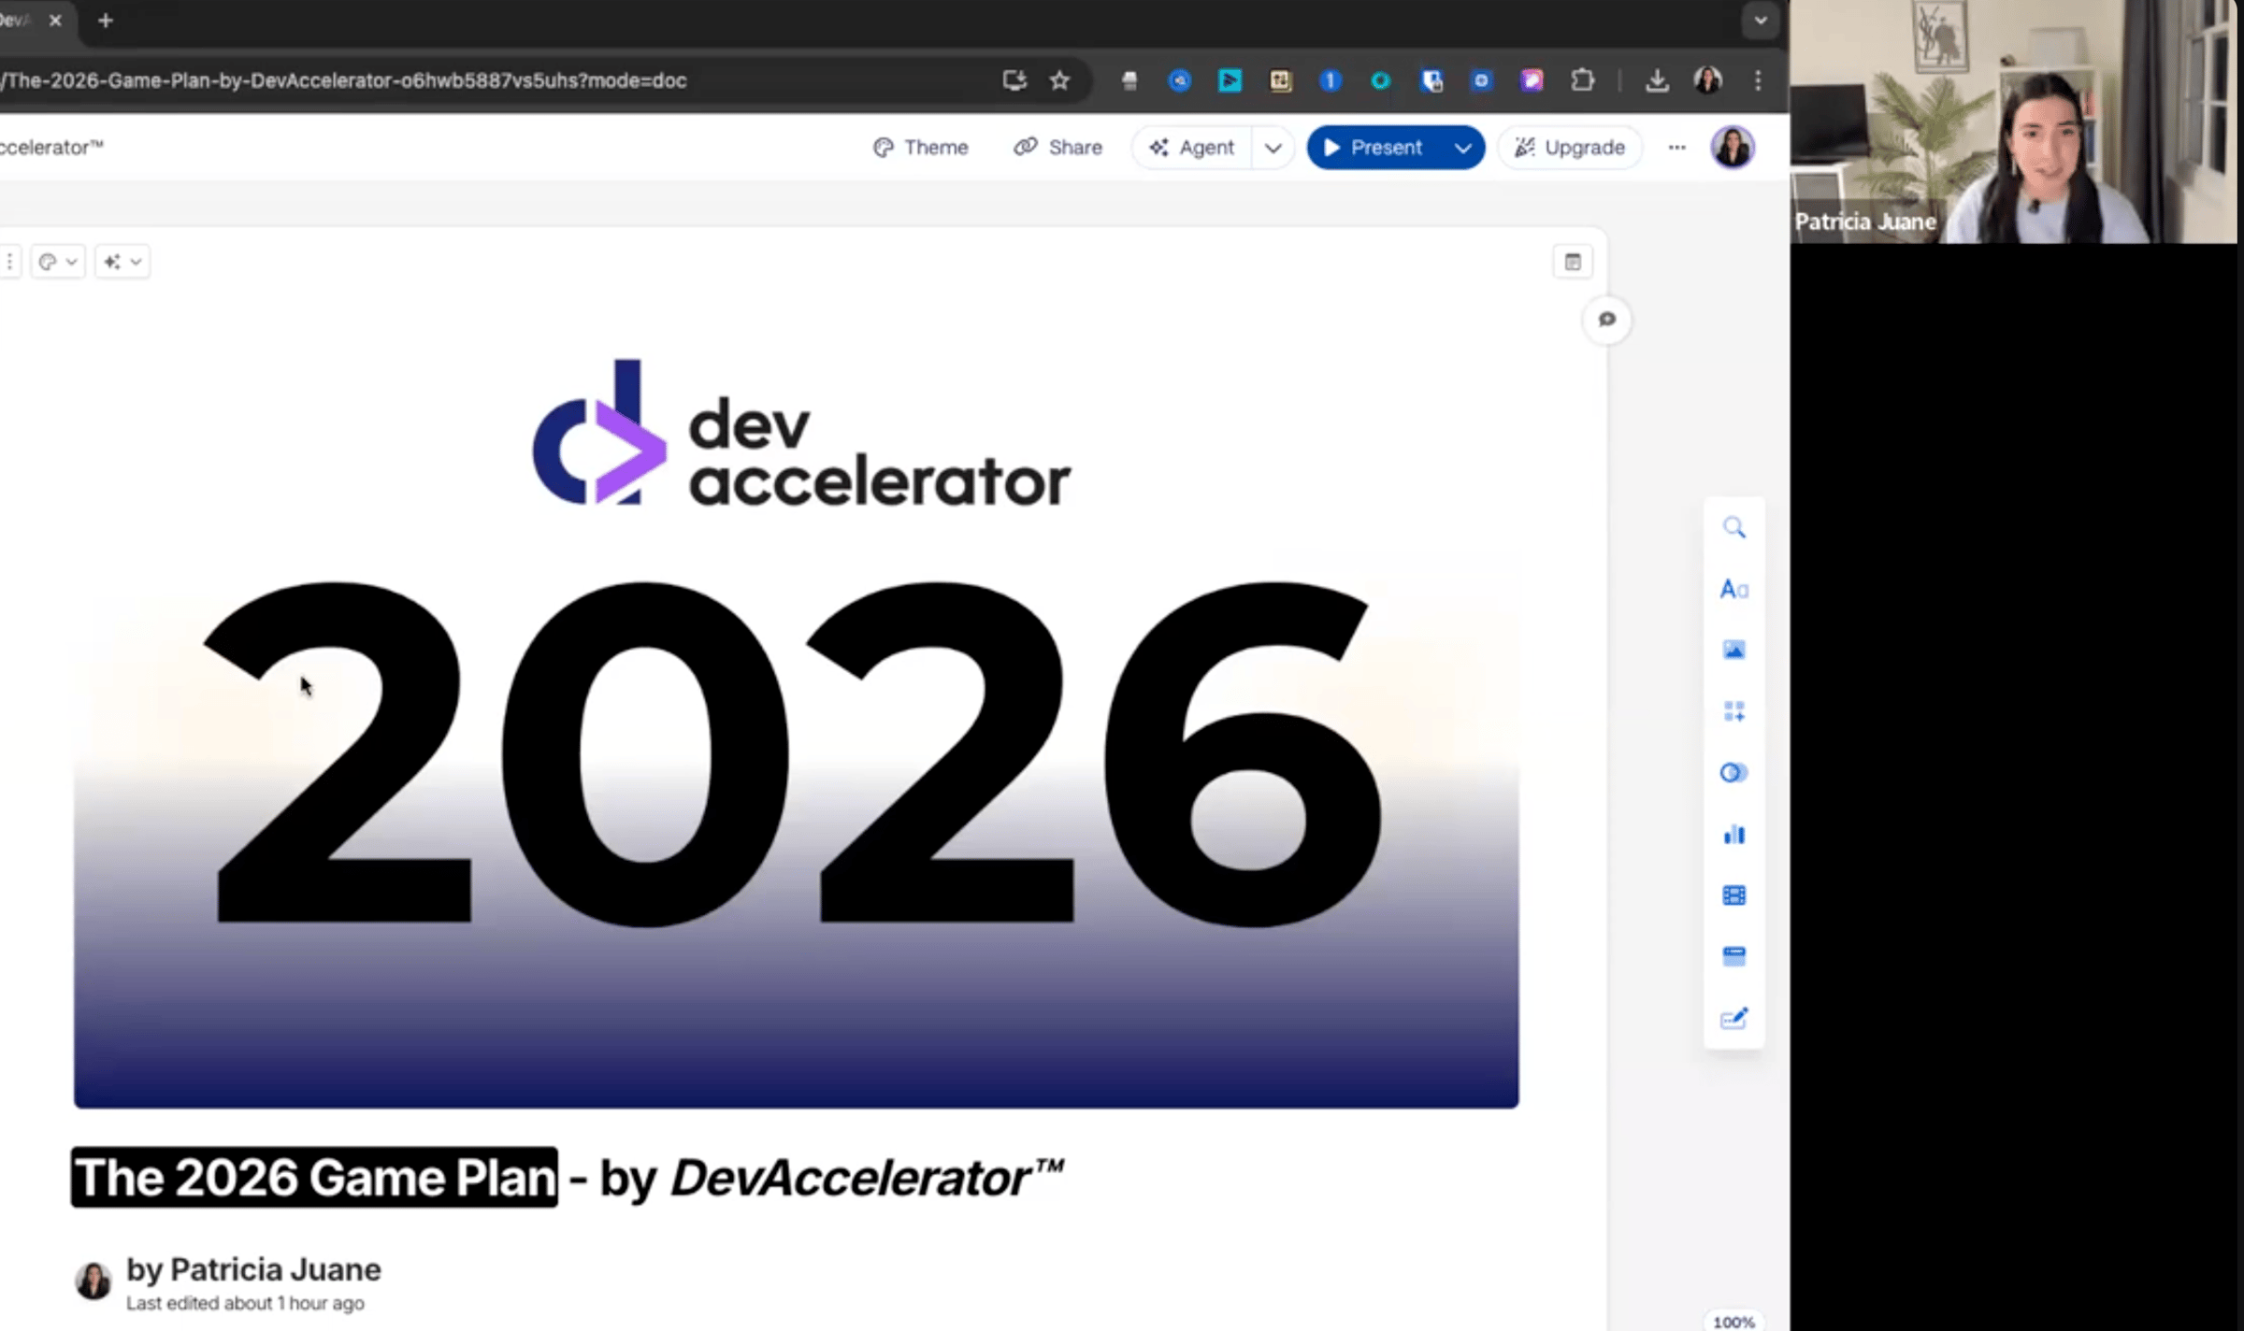Open the search icon in right sidebar
Viewport: 2244px width, 1331px height.
click(x=1733, y=528)
